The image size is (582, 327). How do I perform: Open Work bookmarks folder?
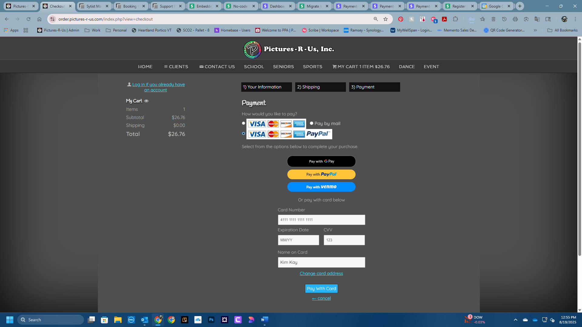92,30
